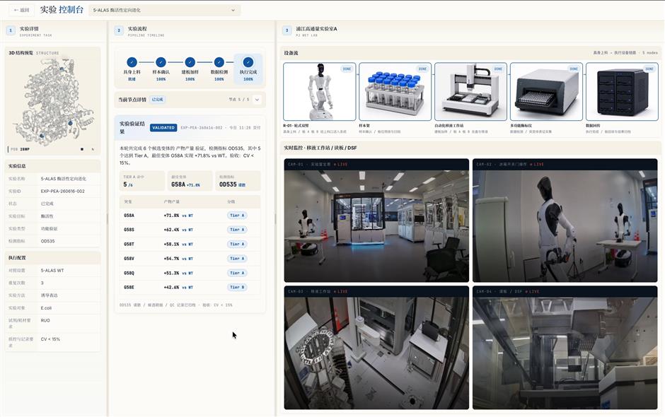Click the Tier B tag in G58E row

[x=237, y=288]
